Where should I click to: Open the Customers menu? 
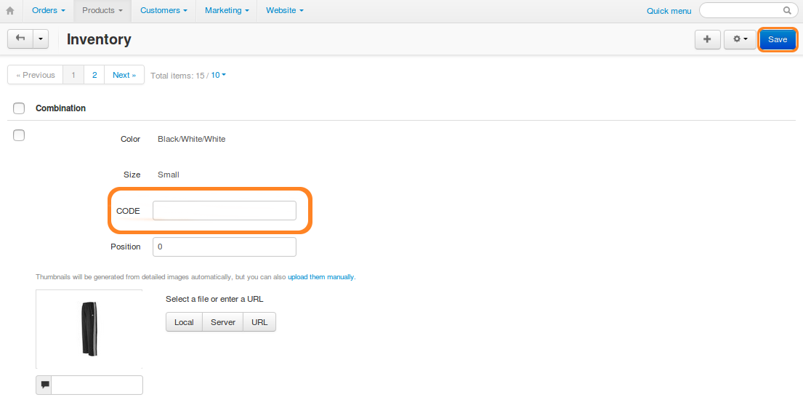click(x=164, y=10)
